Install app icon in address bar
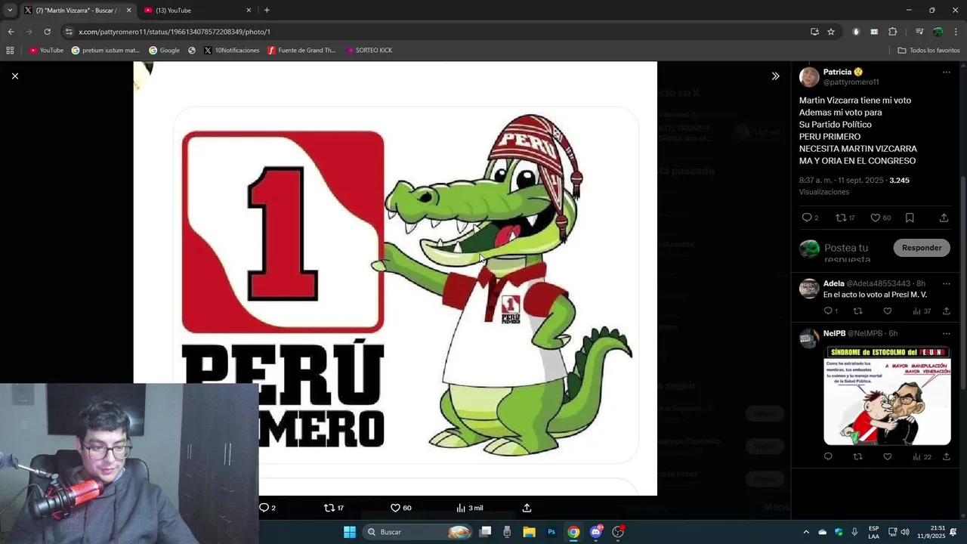Screen dimensions: 967x544 [x=814, y=32]
